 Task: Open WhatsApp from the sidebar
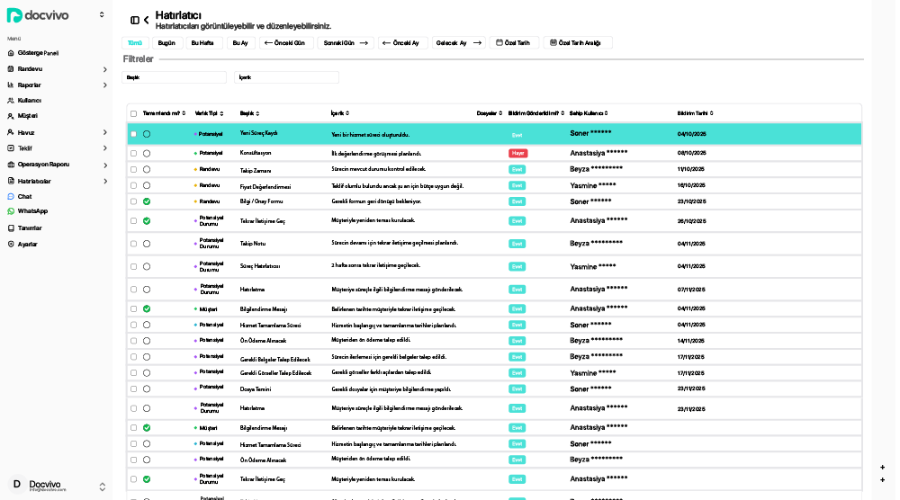32,211
